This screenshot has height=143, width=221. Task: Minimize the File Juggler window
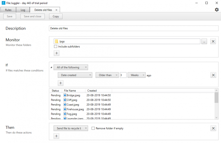coord(196,3)
